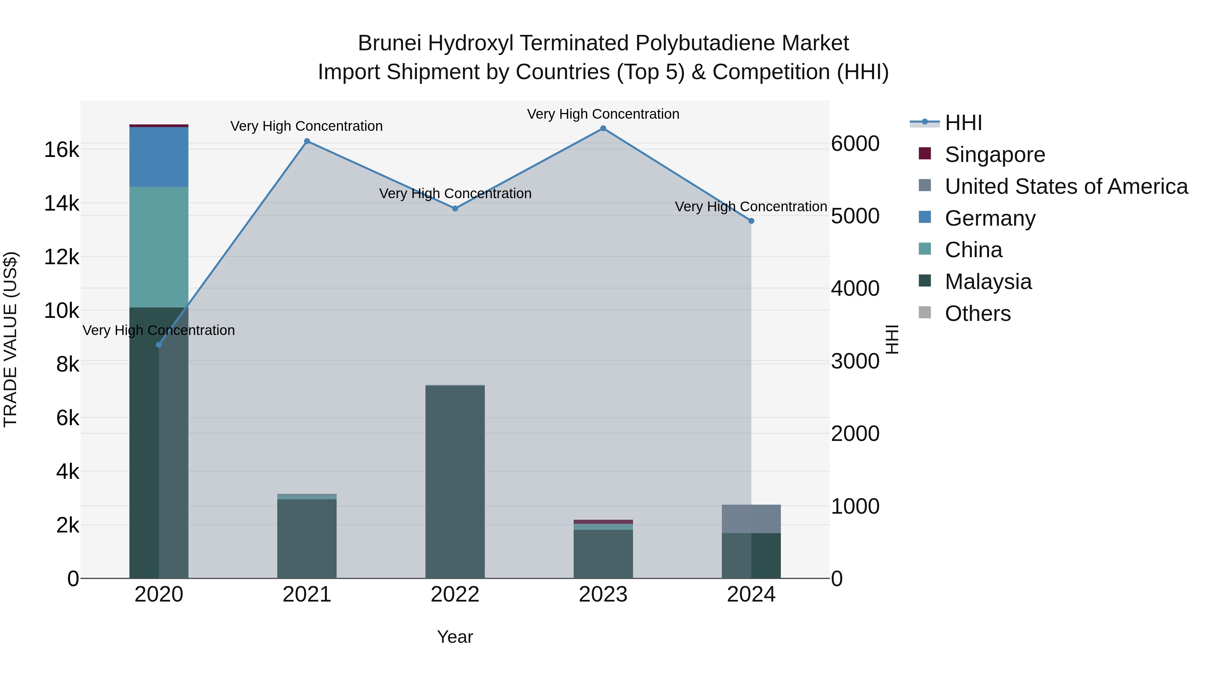Click the Singapore segment atop the 2020 bar
The height and width of the screenshot is (679, 1207).
coord(159,126)
